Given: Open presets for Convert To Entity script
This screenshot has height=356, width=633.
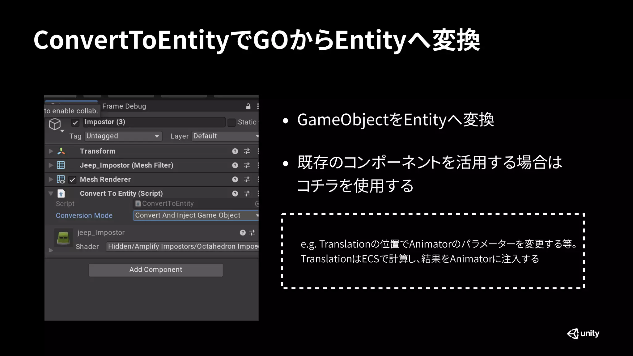Looking at the screenshot, I should coord(247,193).
